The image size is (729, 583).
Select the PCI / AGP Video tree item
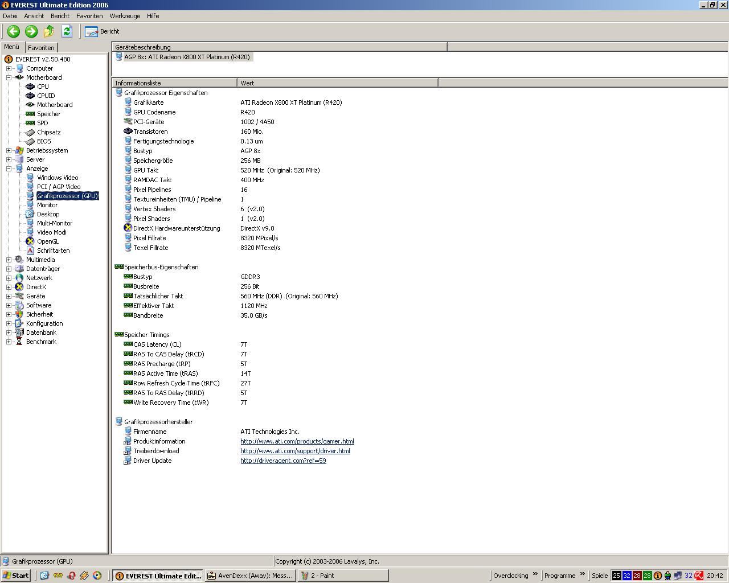click(59, 187)
